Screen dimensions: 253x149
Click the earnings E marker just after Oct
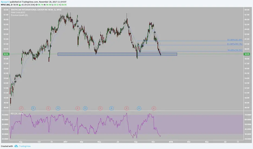(48, 108)
